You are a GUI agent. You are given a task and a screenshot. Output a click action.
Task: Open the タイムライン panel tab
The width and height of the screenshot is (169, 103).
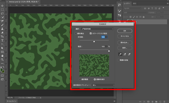(12, 101)
